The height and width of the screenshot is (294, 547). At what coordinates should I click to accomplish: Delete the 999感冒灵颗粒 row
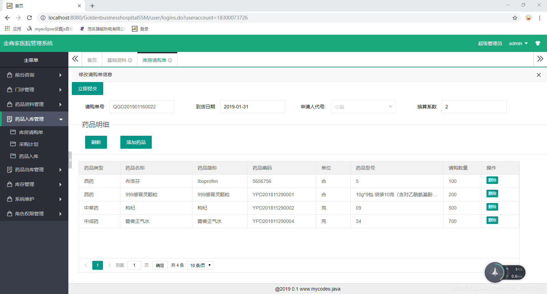[x=492, y=193]
